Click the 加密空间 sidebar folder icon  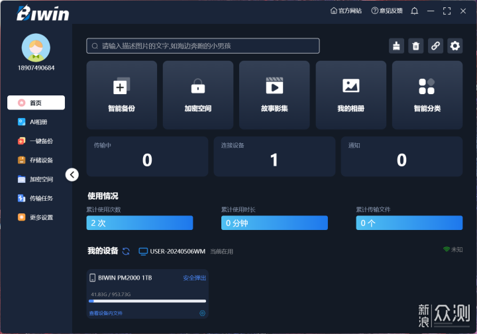click(22, 179)
